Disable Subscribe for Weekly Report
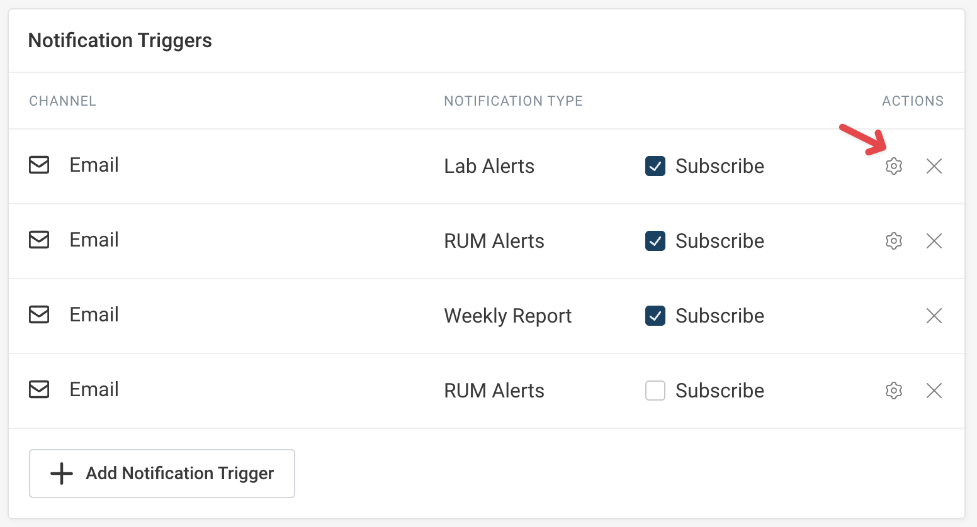Image resolution: width=977 pixels, height=527 pixels. (x=655, y=316)
